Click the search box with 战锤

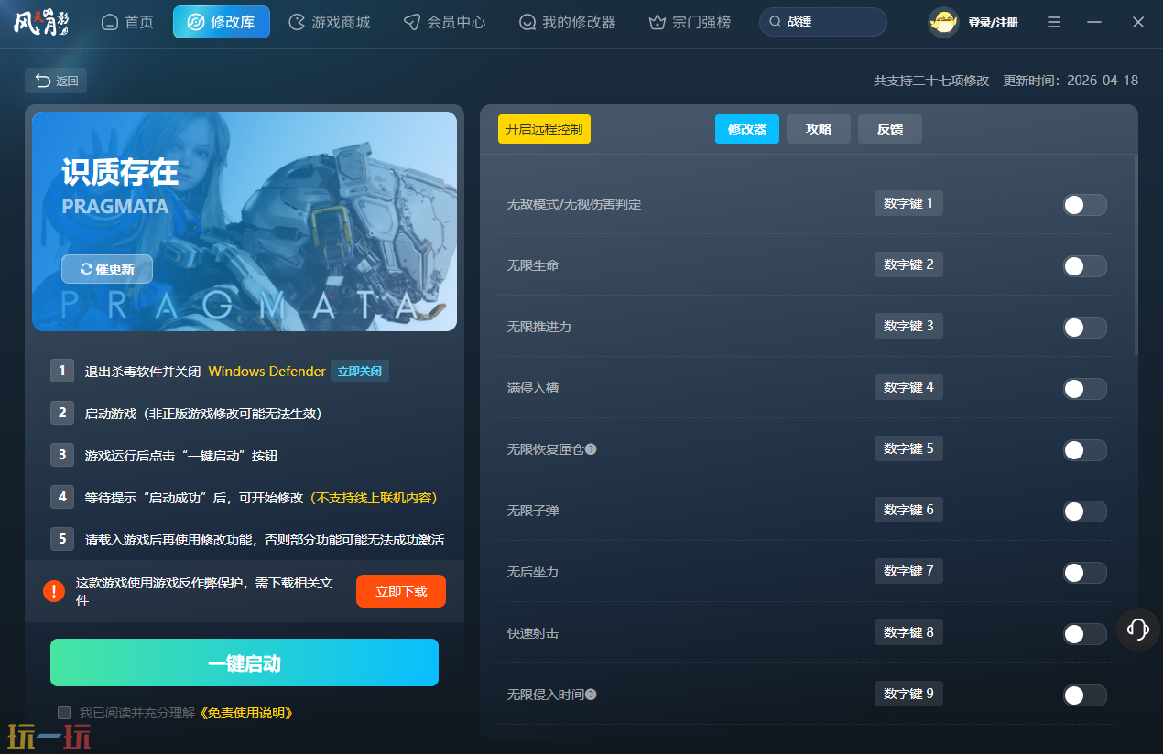click(822, 22)
